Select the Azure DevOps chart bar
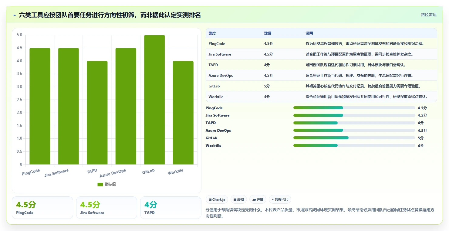The image size is (449, 231). 126,106
